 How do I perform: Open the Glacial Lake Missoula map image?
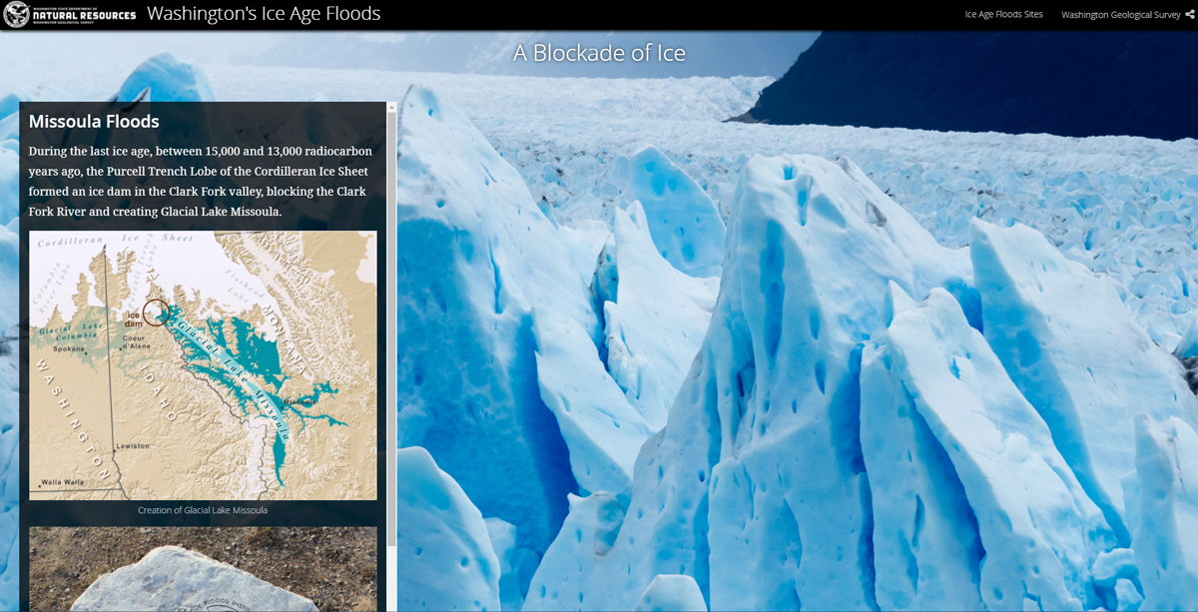click(x=203, y=365)
